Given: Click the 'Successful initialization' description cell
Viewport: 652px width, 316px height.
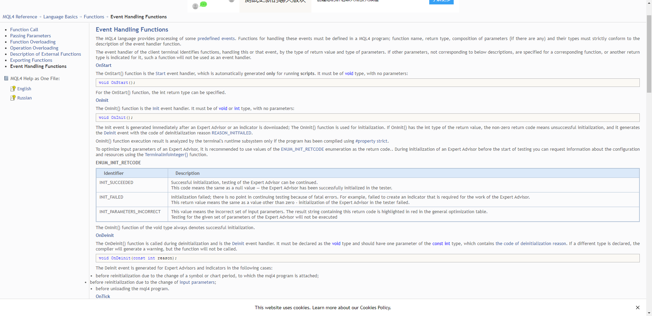Looking at the screenshot, I should tap(403, 185).
